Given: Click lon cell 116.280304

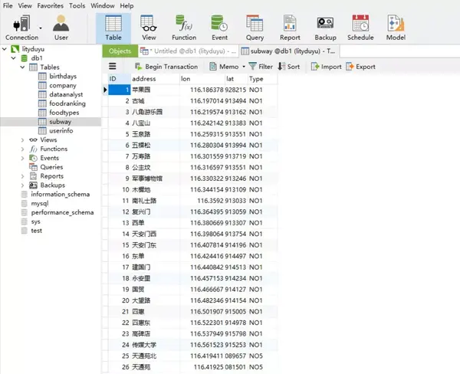Looking at the screenshot, I should (x=202, y=146).
